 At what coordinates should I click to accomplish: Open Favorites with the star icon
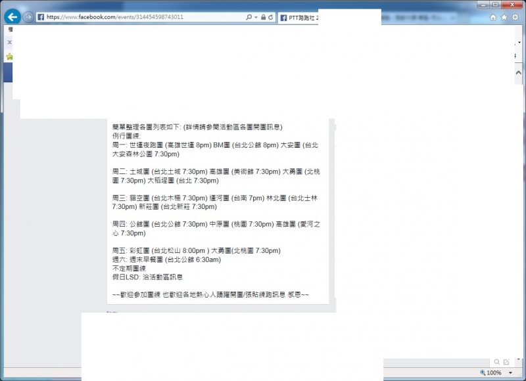click(504, 18)
